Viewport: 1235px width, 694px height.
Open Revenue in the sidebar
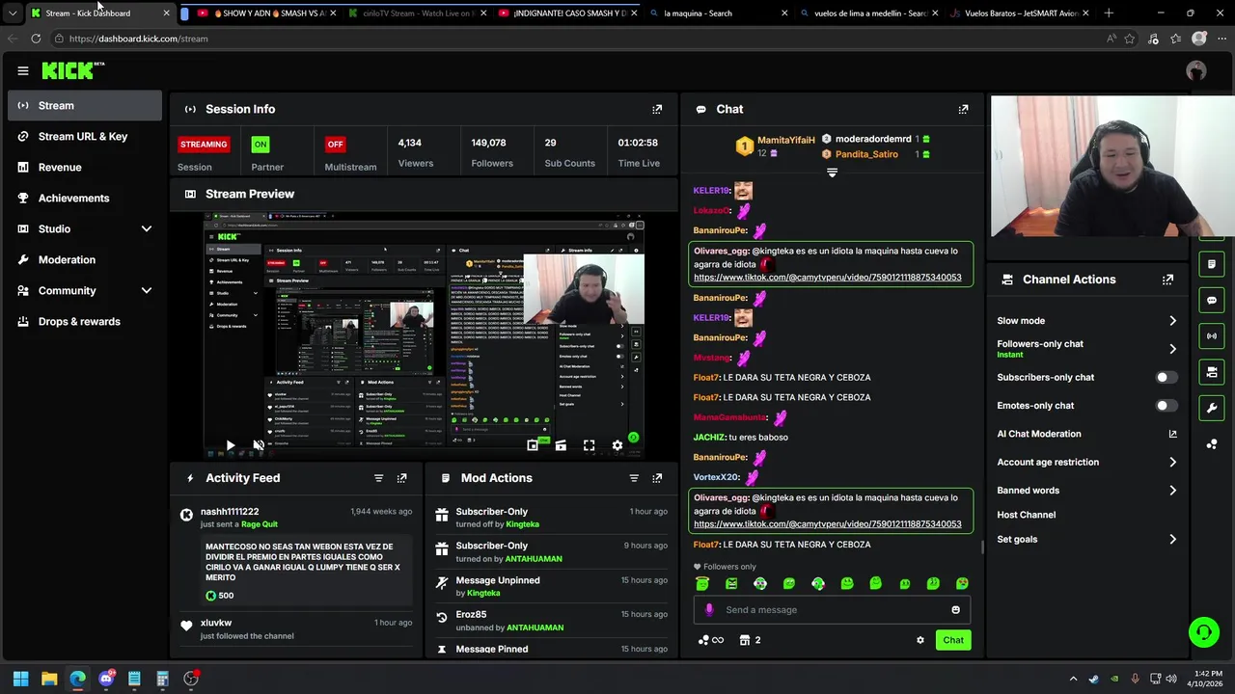[x=85, y=167]
